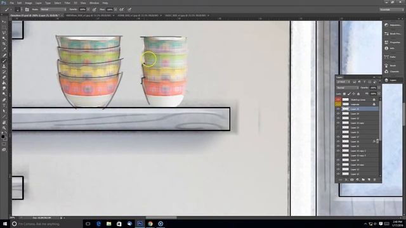
Task: Select the Move tool
Action: coord(4,22)
